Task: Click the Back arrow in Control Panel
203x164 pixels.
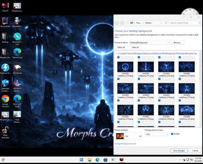Action: coord(117,23)
